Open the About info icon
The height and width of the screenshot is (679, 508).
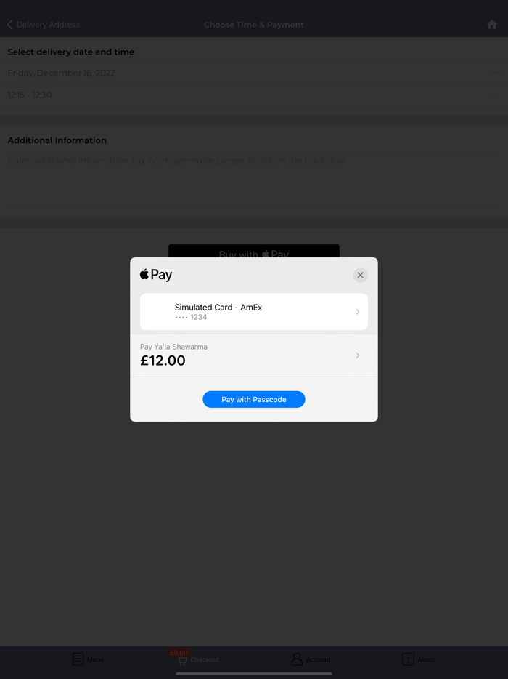[408, 659]
